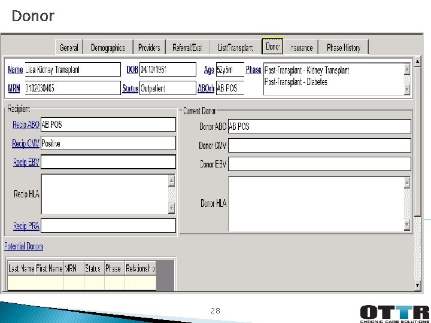
Task: Click inside the Recip HLA text area
Action: coord(104,194)
